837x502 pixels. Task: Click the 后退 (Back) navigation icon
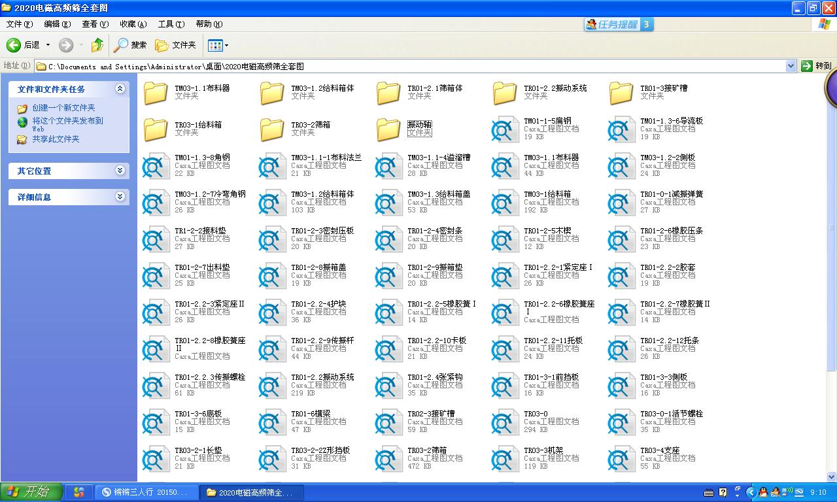(14, 45)
